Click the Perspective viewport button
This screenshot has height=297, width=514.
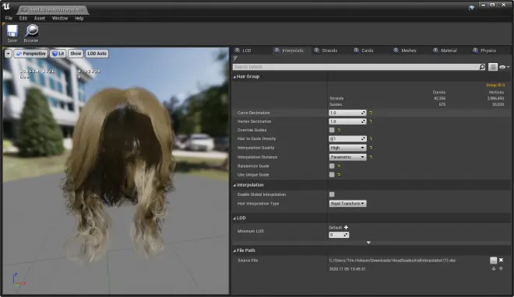pos(31,54)
